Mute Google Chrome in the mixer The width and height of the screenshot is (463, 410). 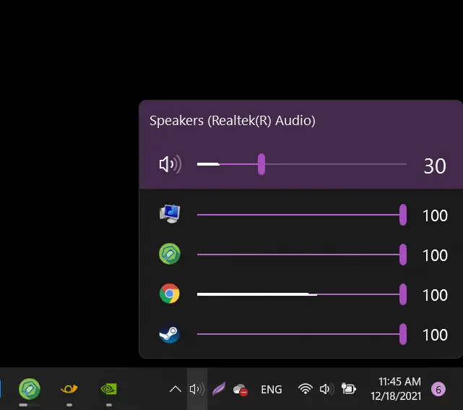pos(170,294)
